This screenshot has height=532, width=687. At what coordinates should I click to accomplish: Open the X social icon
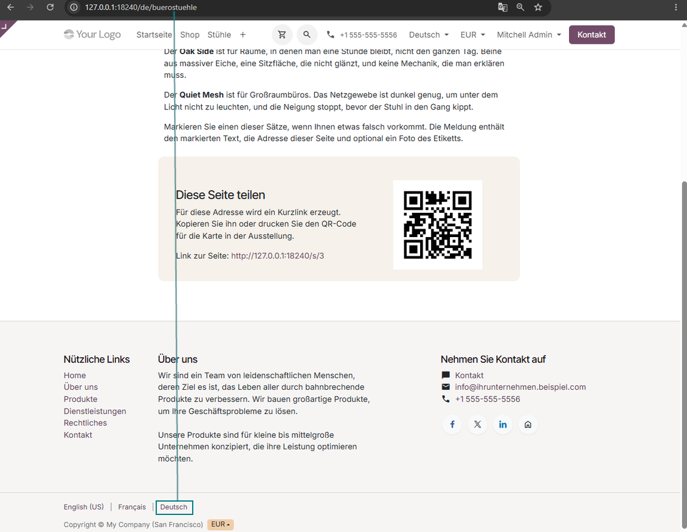coord(478,424)
